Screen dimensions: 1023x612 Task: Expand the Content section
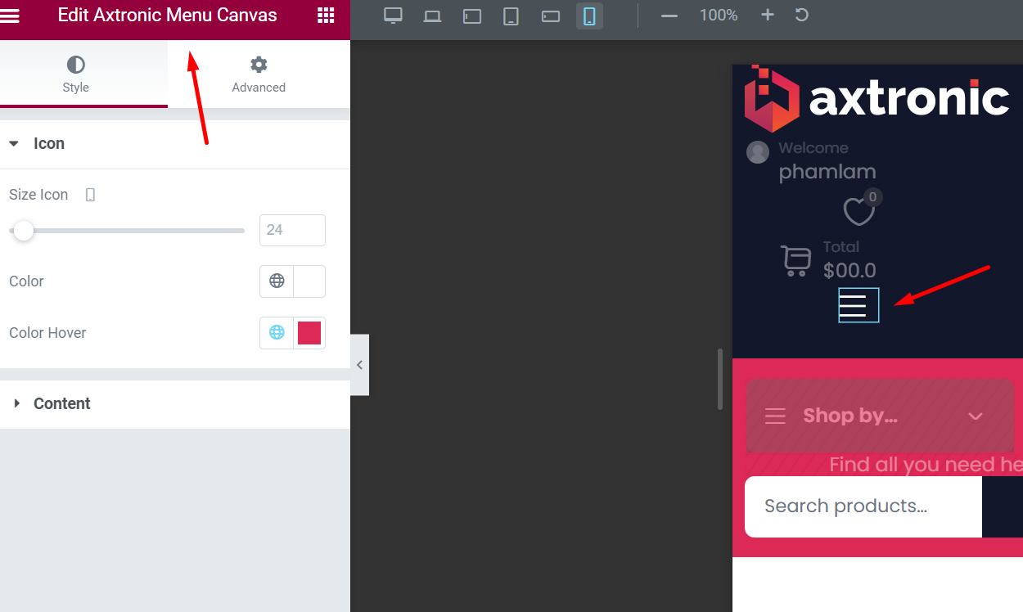click(175, 403)
